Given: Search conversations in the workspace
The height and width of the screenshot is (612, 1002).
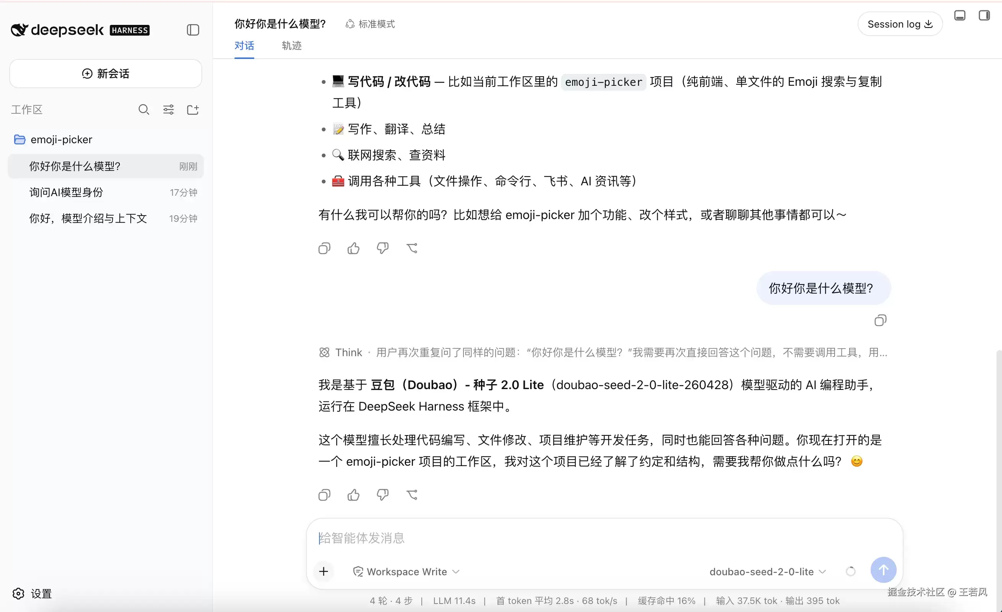Looking at the screenshot, I should click(144, 110).
